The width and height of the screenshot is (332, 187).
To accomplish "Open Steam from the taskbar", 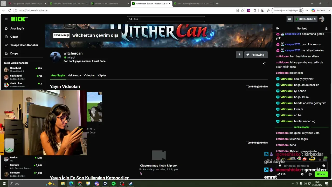I will [130, 184].
